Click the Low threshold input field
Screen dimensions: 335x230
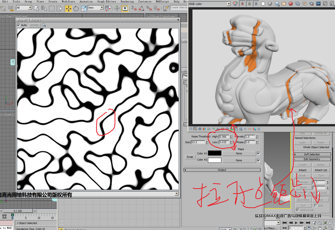[x=224, y=142]
